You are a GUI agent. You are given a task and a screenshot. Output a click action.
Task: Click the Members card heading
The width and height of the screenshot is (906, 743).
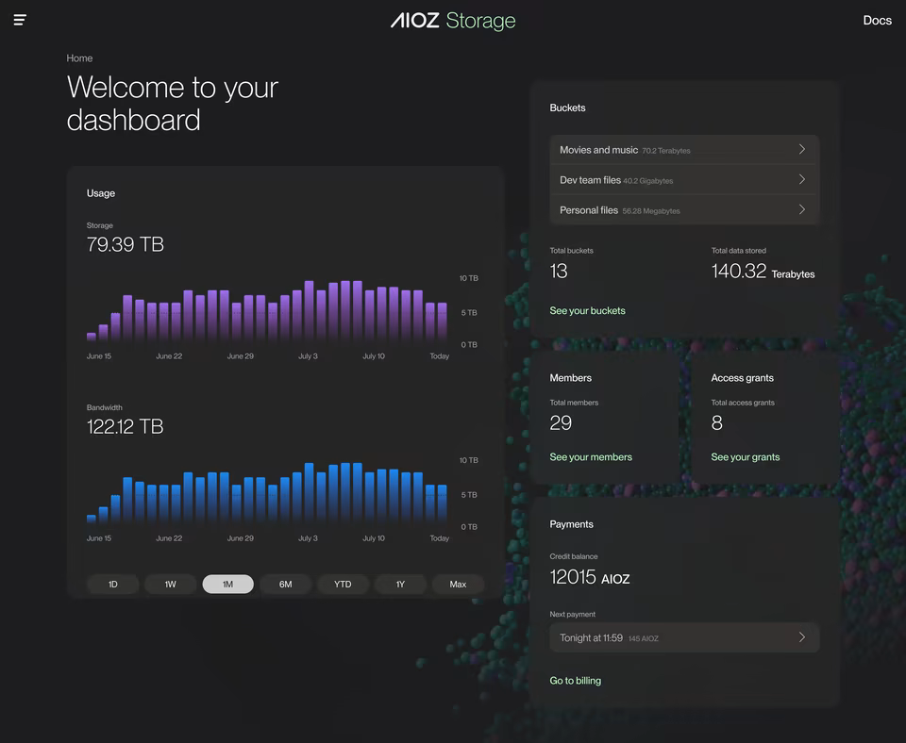click(x=570, y=378)
